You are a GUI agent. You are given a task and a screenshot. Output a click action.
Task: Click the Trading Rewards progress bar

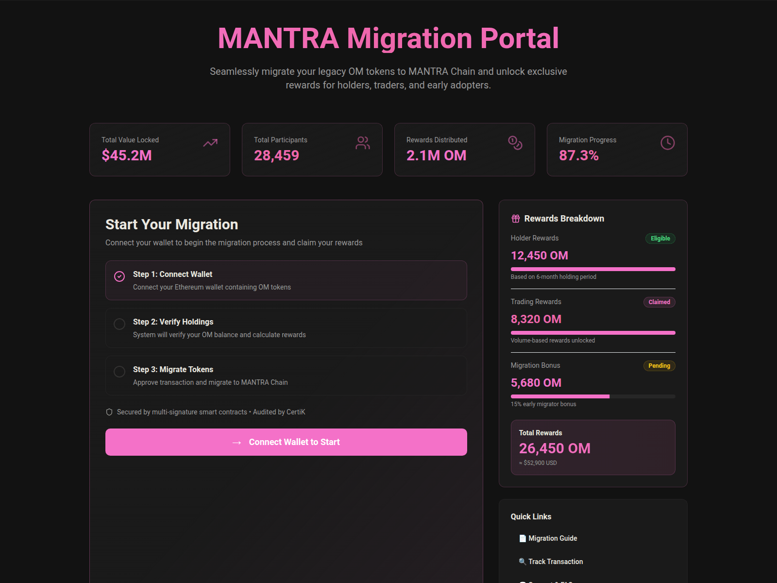pyautogui.click(x=593, y=333)
